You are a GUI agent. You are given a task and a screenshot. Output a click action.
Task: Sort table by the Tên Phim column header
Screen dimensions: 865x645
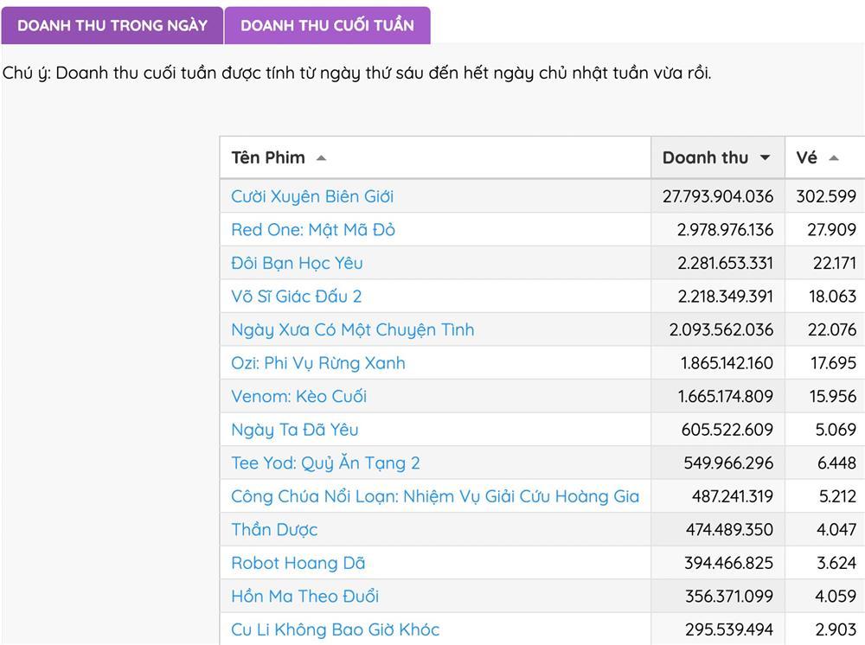pos(268,157)
